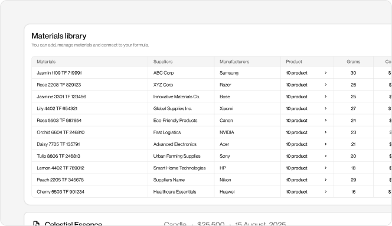Select material Tulip 8806 TF 246813
The height and width of the screenshot is (226, 392).
pos(58,156)
